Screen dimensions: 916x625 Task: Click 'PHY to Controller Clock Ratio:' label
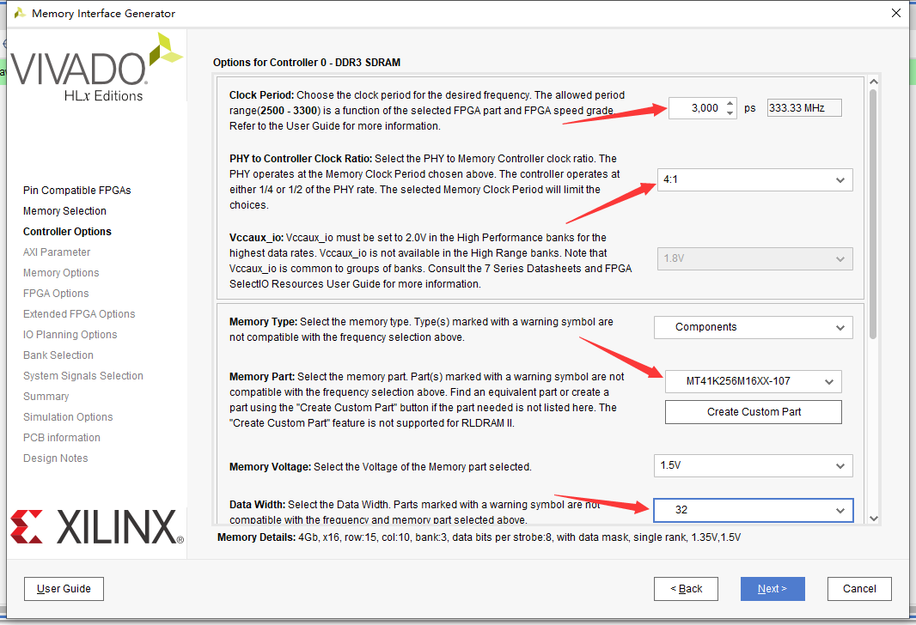click(300, 159)
